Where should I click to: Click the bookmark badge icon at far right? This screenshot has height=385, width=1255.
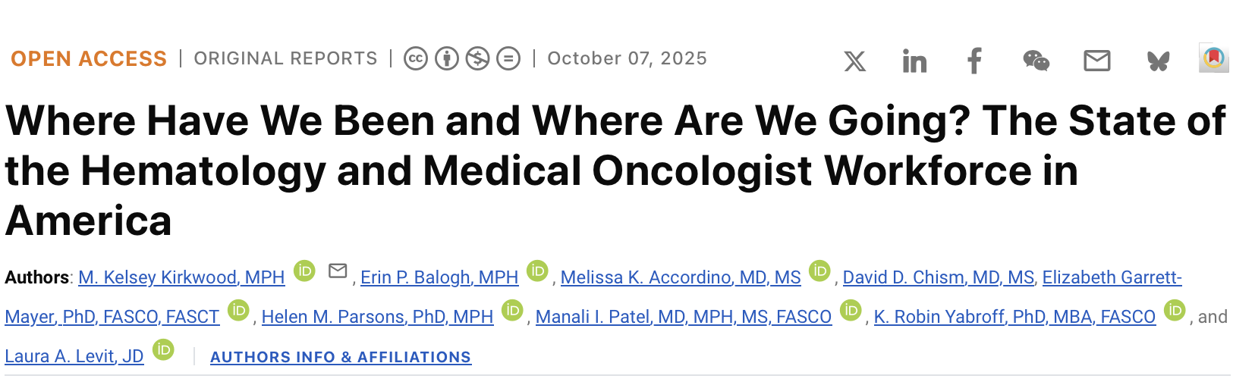coord(1213,58)
